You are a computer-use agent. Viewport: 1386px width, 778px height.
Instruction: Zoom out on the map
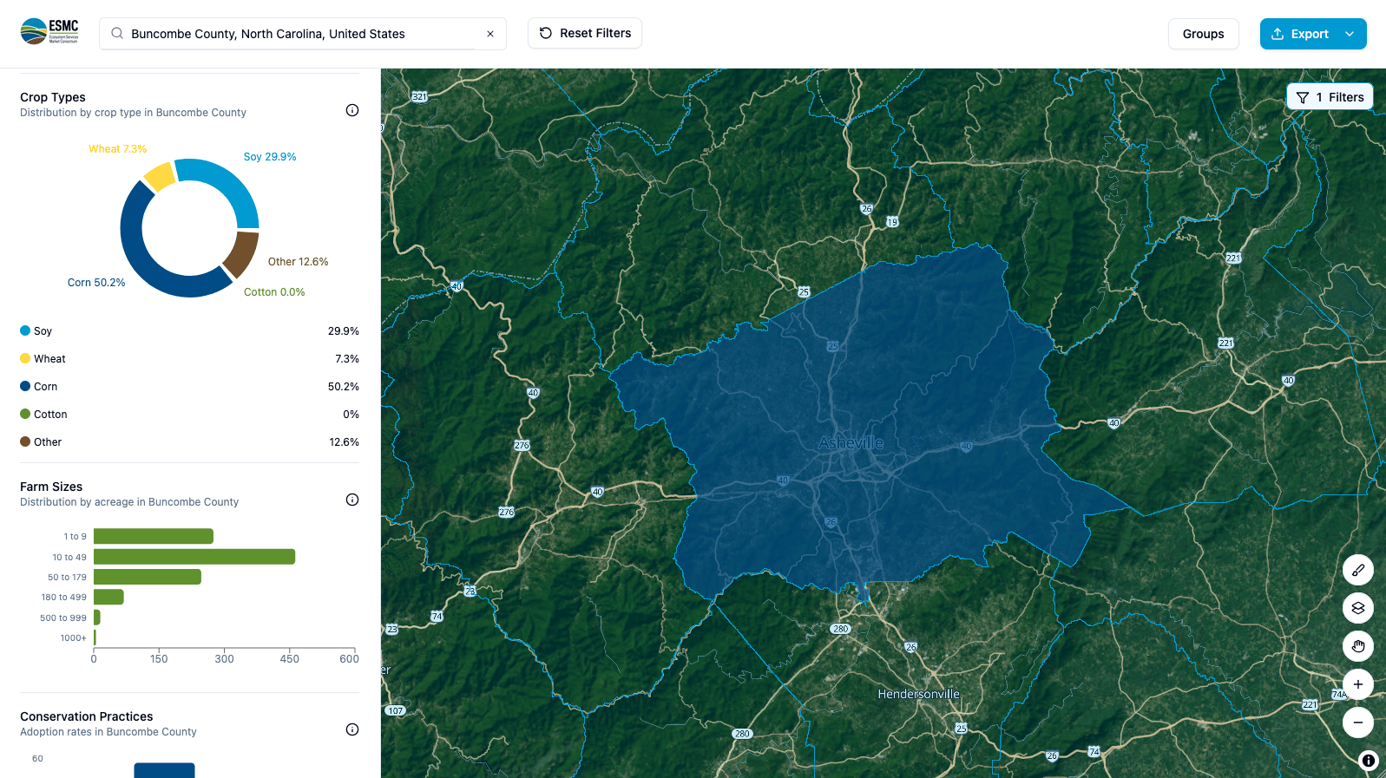[x=1358, y=722]
